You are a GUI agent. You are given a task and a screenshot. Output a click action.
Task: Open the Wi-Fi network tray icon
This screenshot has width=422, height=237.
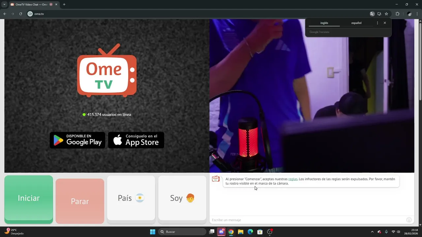[393, 232]
